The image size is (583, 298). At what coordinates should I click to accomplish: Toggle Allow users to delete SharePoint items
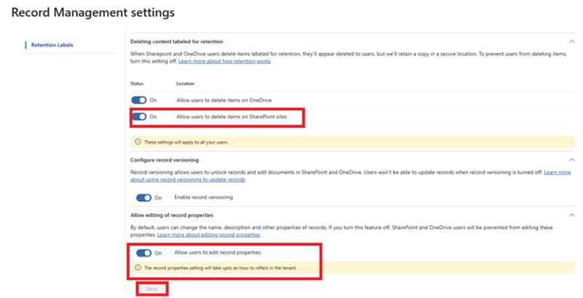coord(139,117)
